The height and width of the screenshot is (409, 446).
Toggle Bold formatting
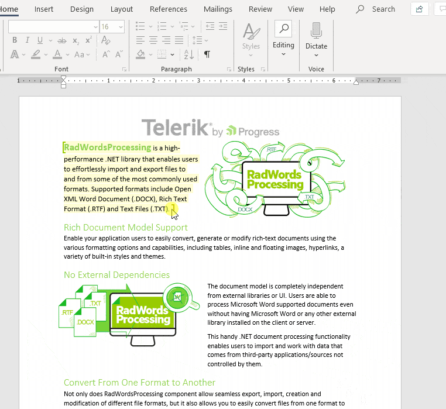coord(15,40)
